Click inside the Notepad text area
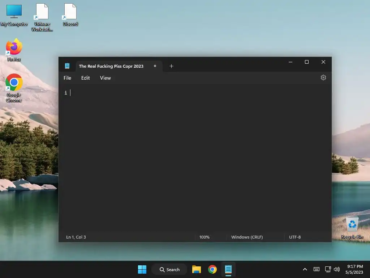 click(x=195, y=159)
